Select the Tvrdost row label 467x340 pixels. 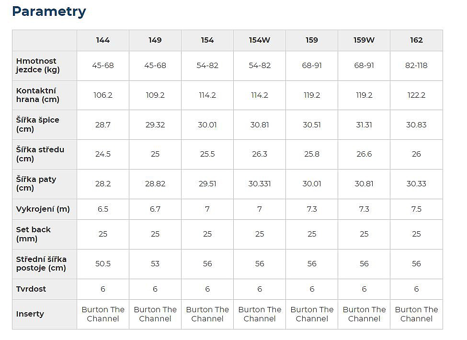click(x=31, y=289)
